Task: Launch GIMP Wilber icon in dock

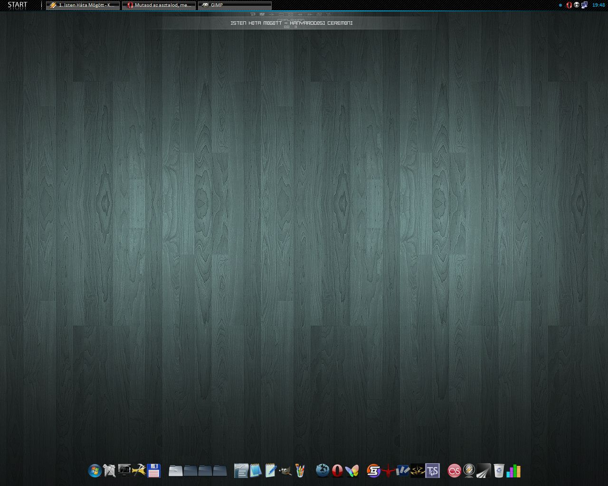Action: pyautogui.click(x=285, y=471)
